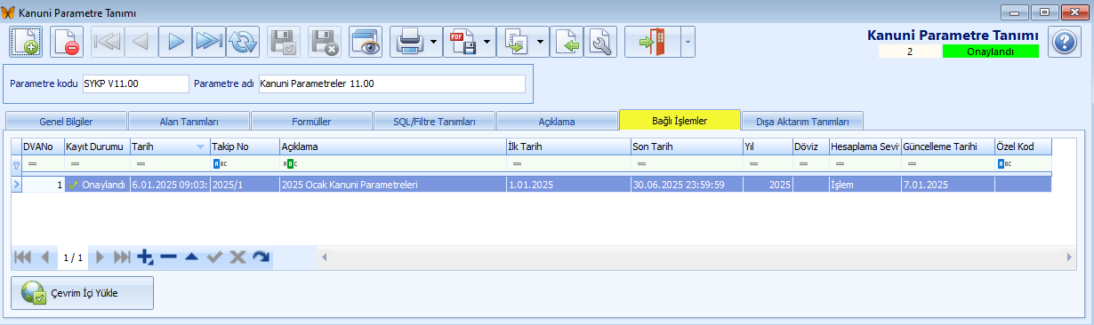Cancel changes using the floppy-with-X icon

click(325, 42)
